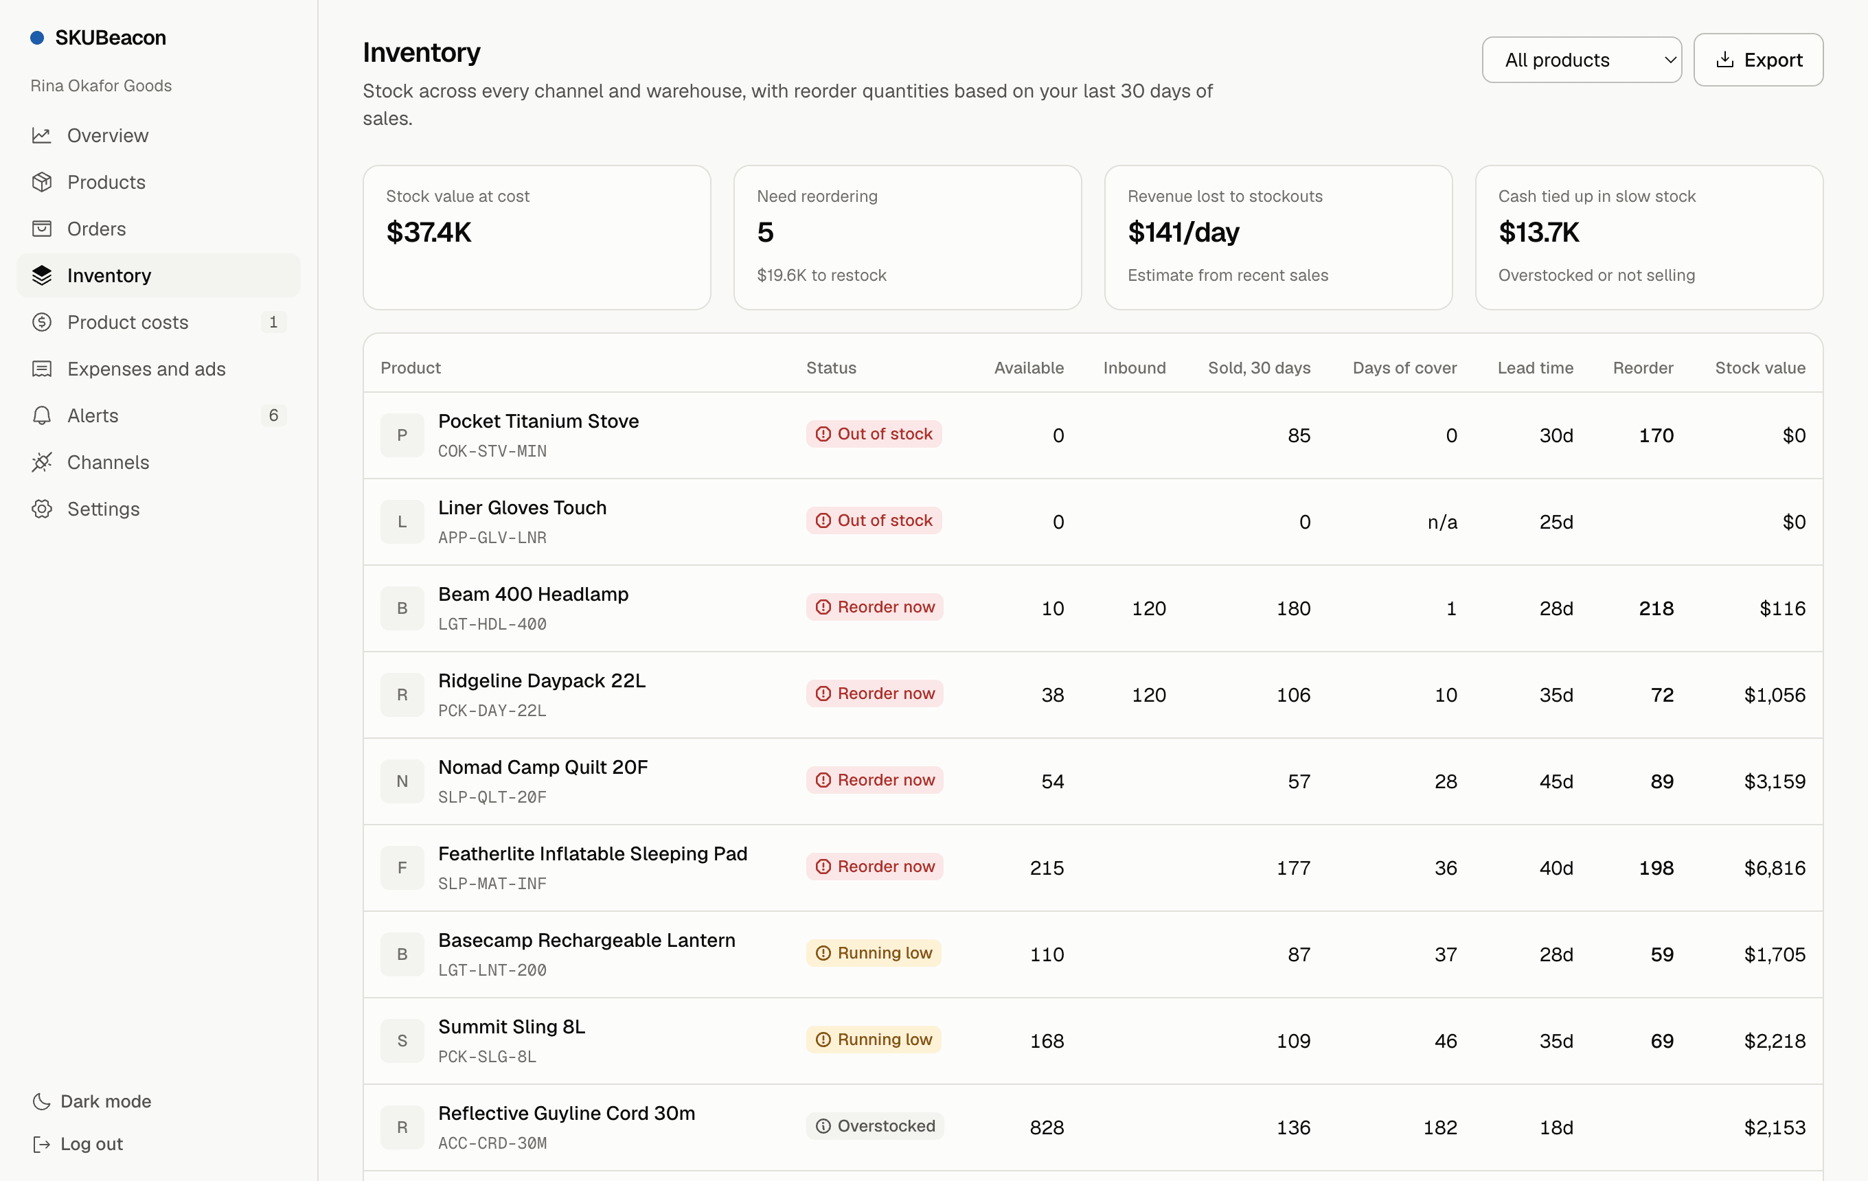Click the Need reordering summary card
Screen dimensions: 1868x1181
(907, 238)
